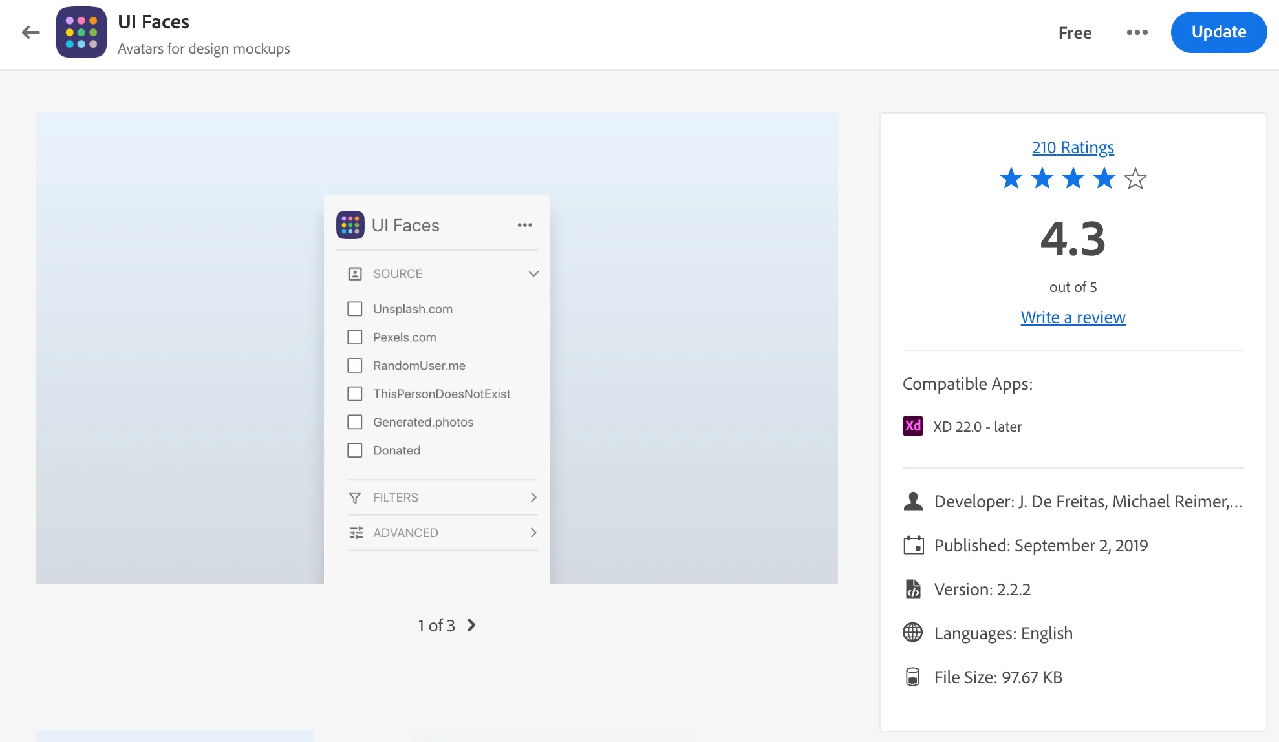The height and width of the screenshot is (742, 1279).
Task: Collapse the SOURCE section chevron
Action: pos(533,274)
